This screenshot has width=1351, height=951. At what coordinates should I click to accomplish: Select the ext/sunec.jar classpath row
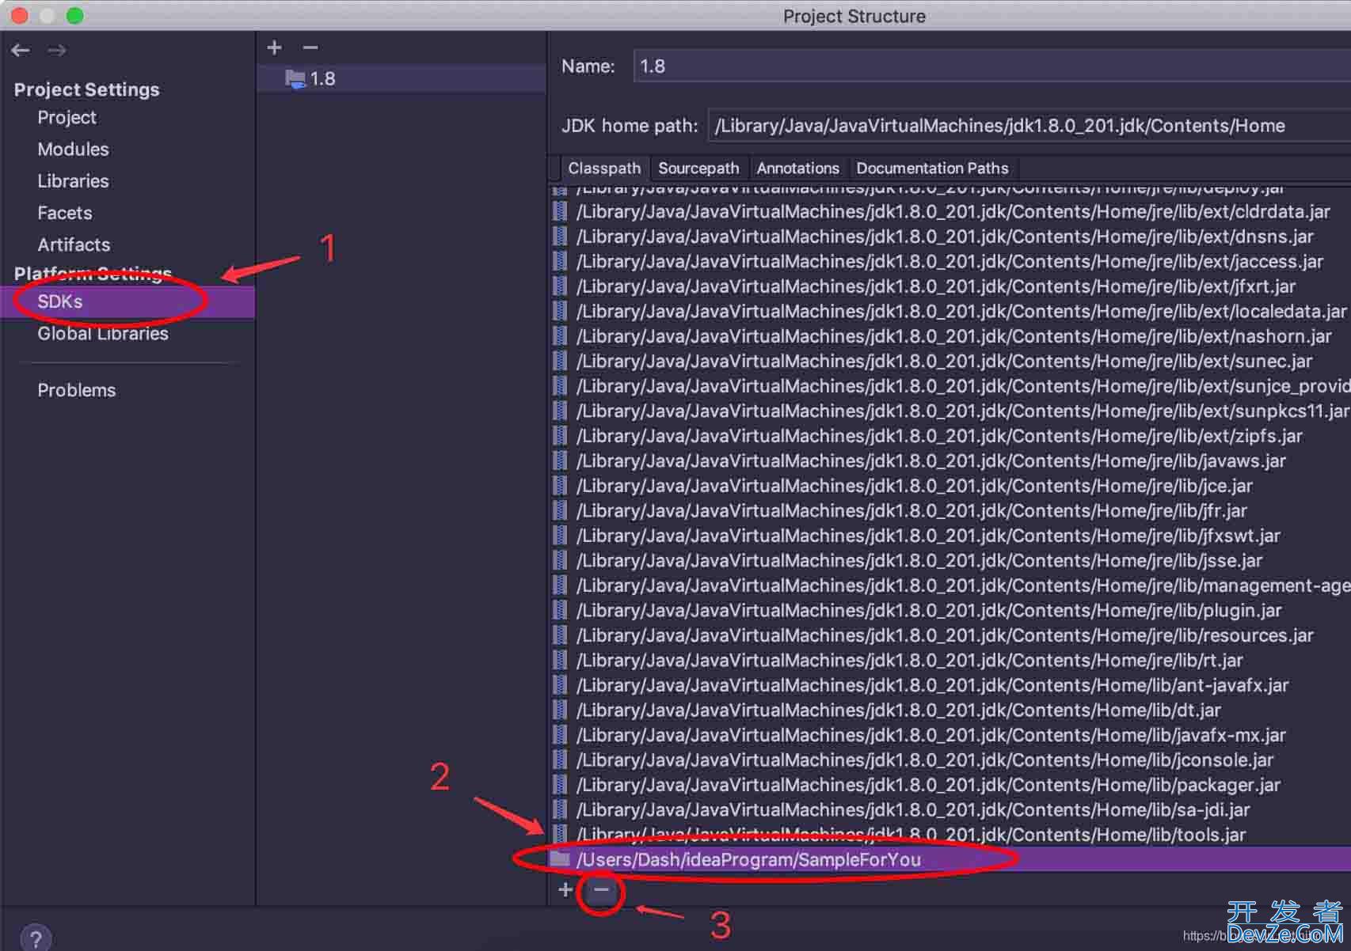(x=950, y=361)
